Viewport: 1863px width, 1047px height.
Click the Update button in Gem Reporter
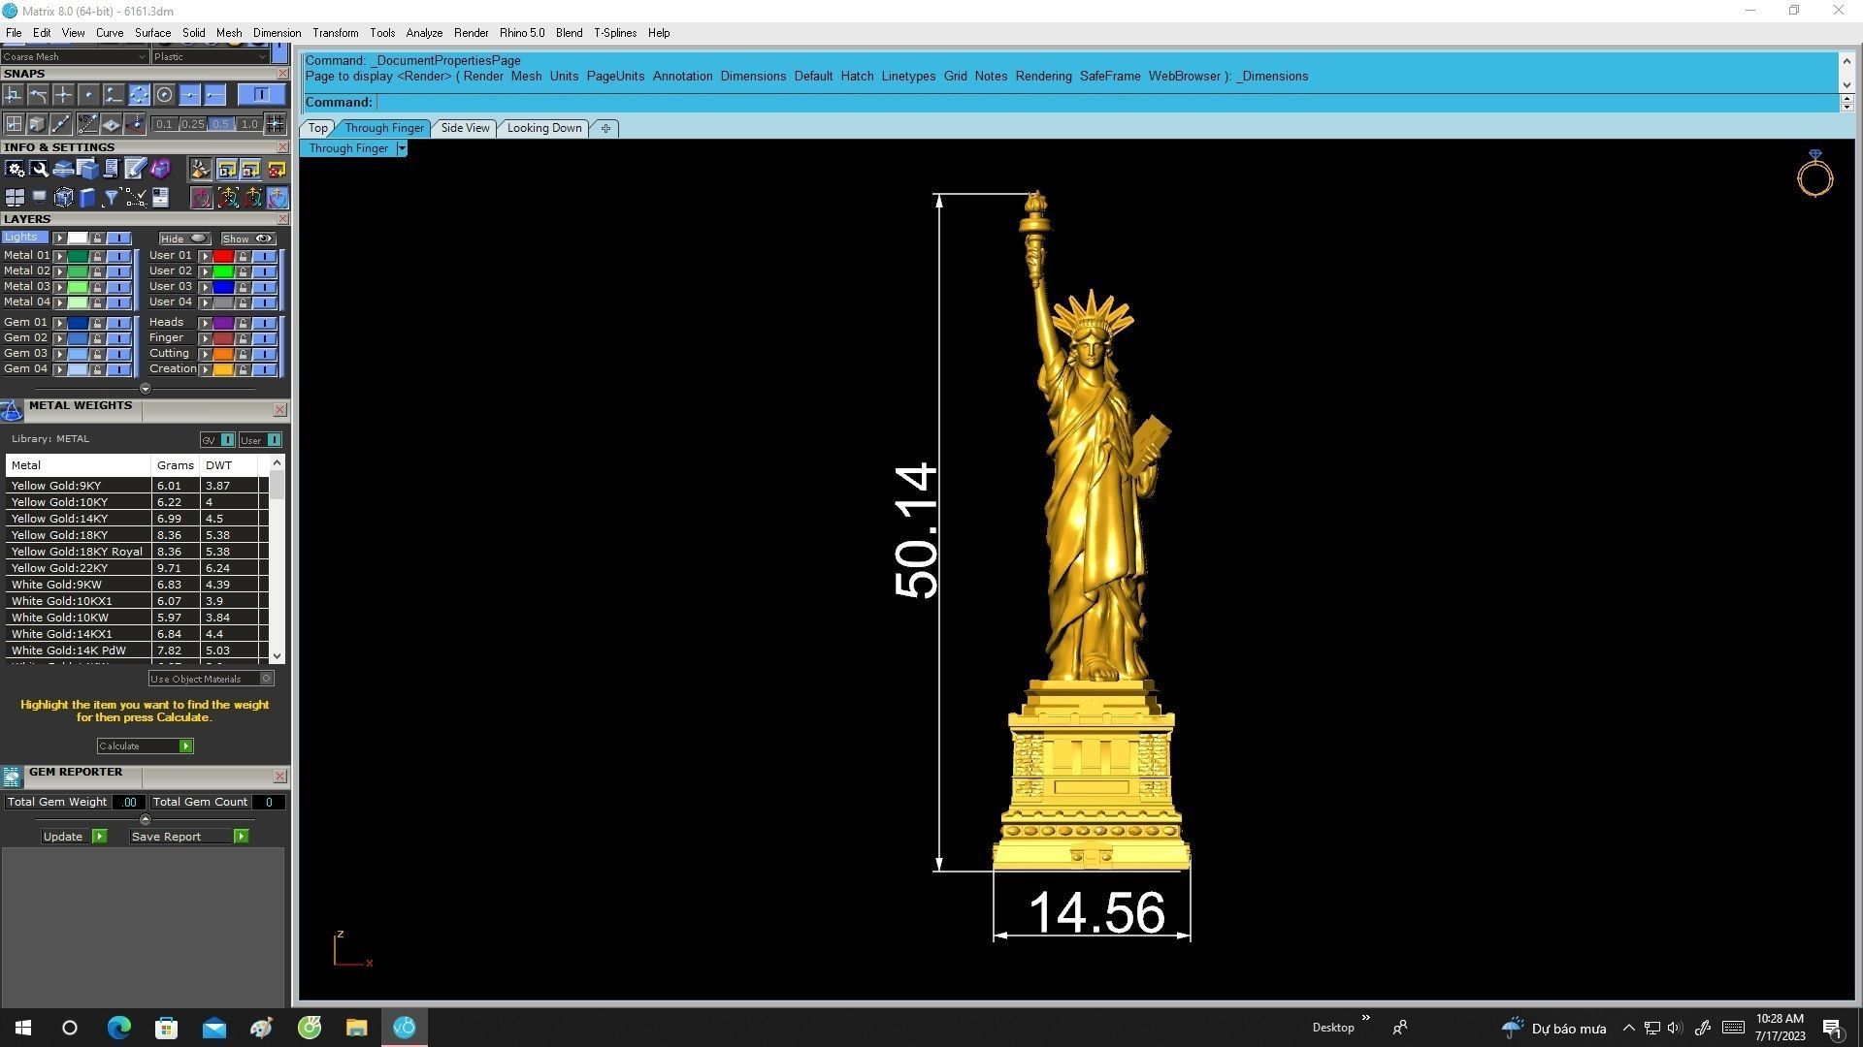(x=74, y=837)
